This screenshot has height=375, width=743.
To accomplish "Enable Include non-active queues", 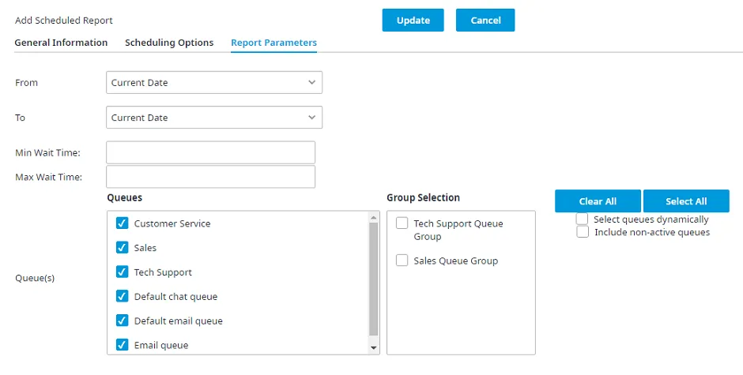I will point(583,231).
